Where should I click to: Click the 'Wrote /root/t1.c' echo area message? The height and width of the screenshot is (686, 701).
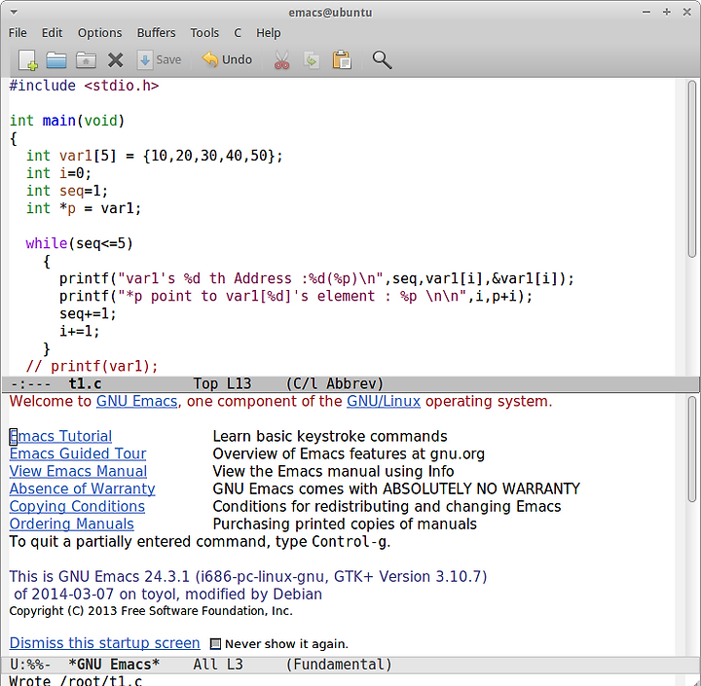[76, 680]
